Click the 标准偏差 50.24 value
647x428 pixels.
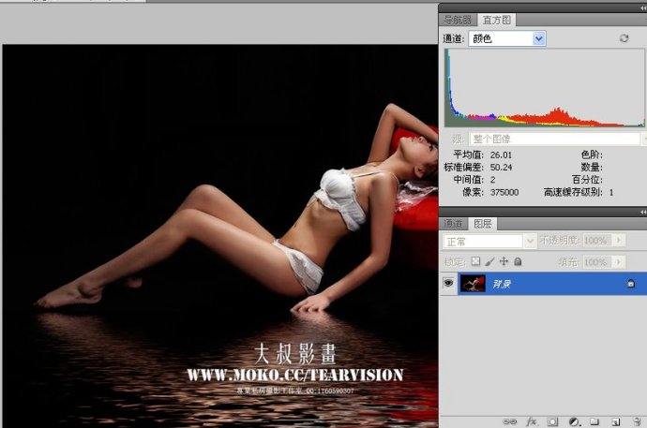pos(501,168)
